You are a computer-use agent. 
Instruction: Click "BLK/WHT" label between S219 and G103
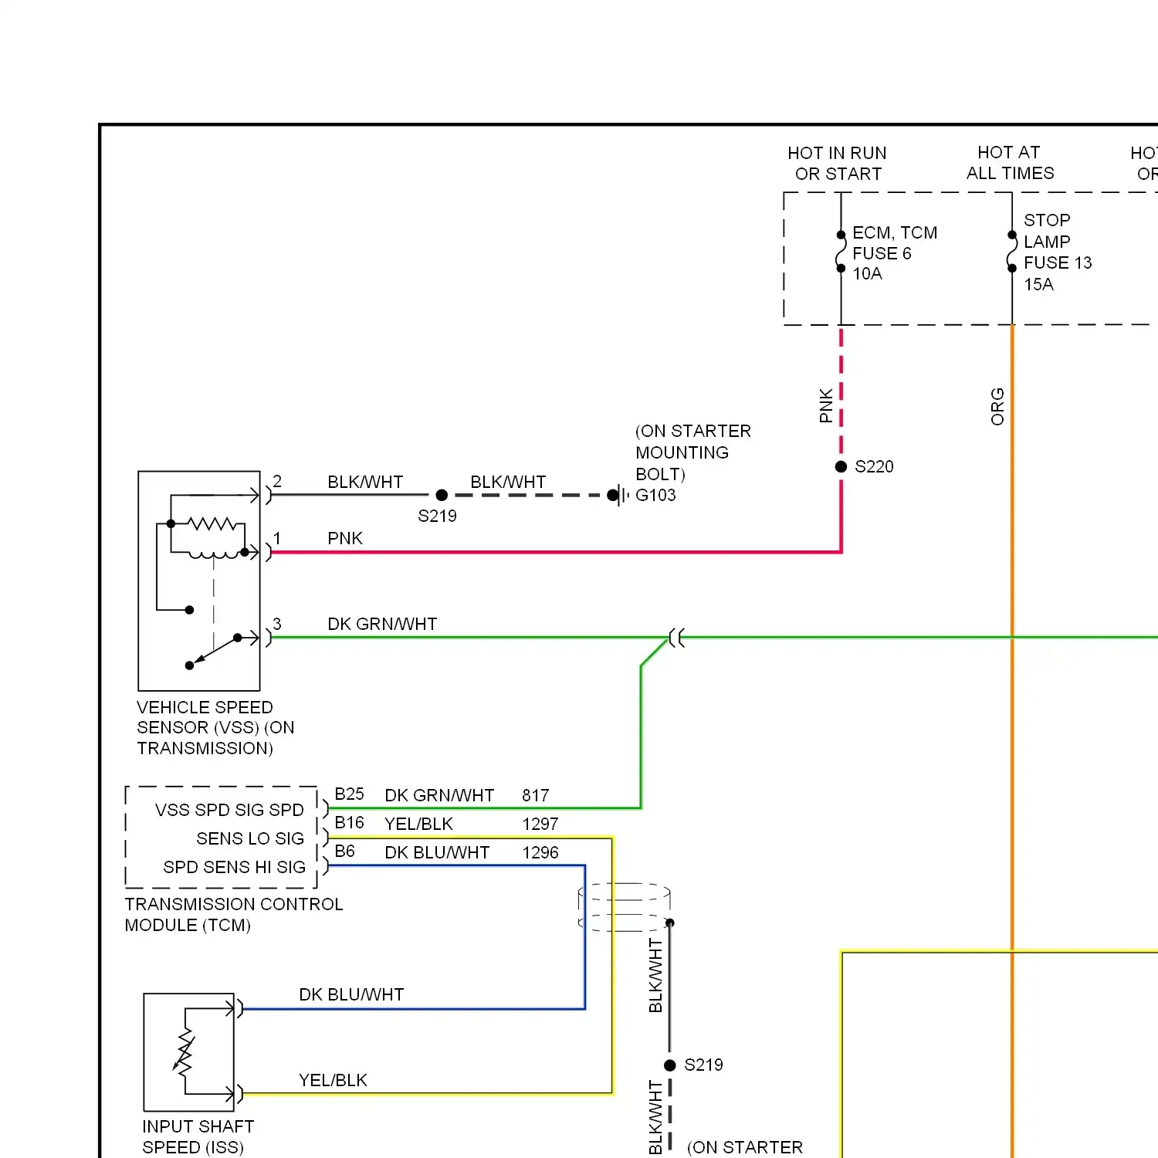pyautogui.click(x=508, y=482)
